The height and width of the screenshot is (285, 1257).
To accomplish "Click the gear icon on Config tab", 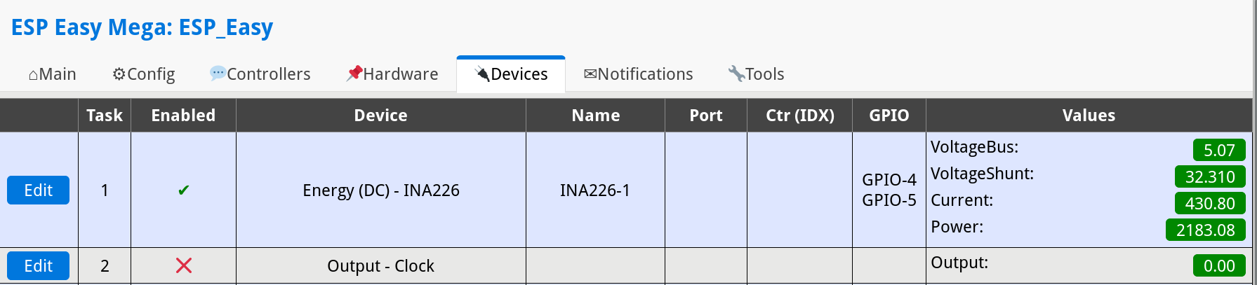I will coord(119,74).
